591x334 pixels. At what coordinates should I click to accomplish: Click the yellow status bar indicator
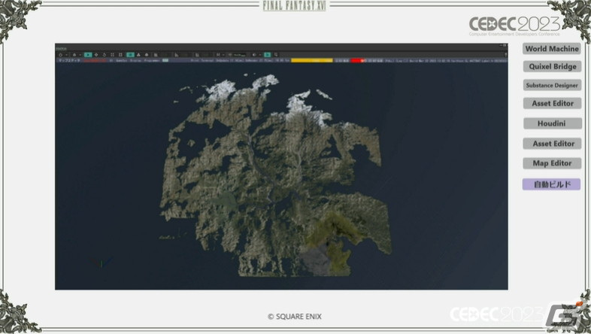(312, 60)
